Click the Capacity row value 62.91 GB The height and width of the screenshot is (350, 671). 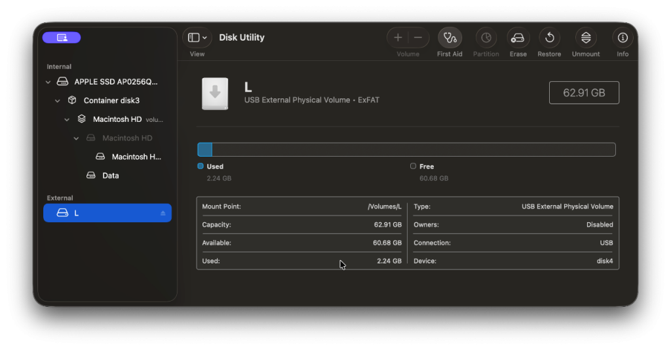click(388, 225)
